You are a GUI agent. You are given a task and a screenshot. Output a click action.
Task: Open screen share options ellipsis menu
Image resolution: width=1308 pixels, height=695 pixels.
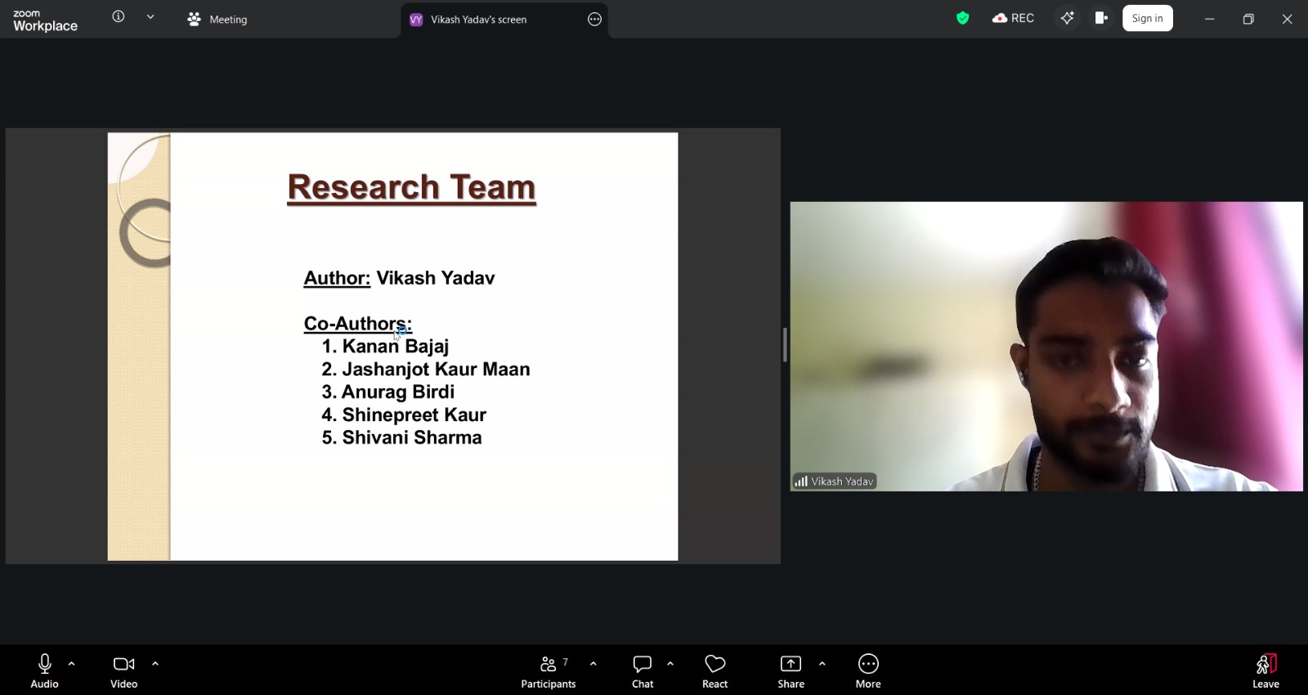point(594,20)
